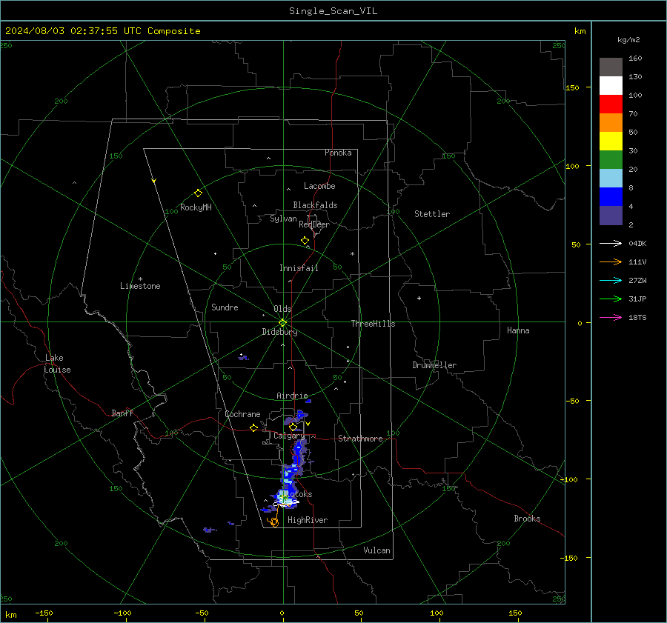Click the RockyMH station label
This screenshot has height=623, width=667.
point(196,207)
